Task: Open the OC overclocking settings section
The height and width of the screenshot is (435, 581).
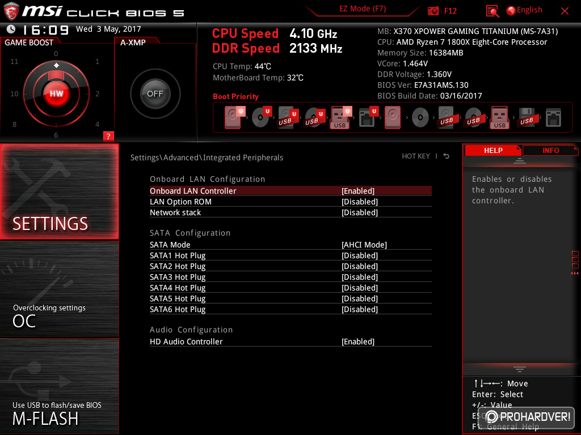Action: tap(59, 289)
